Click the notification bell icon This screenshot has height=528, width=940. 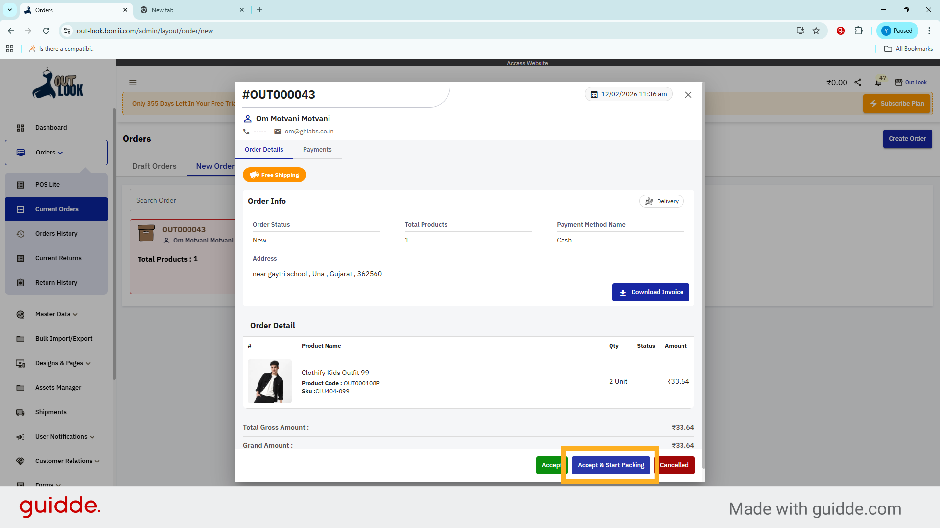tap(878, 83)
